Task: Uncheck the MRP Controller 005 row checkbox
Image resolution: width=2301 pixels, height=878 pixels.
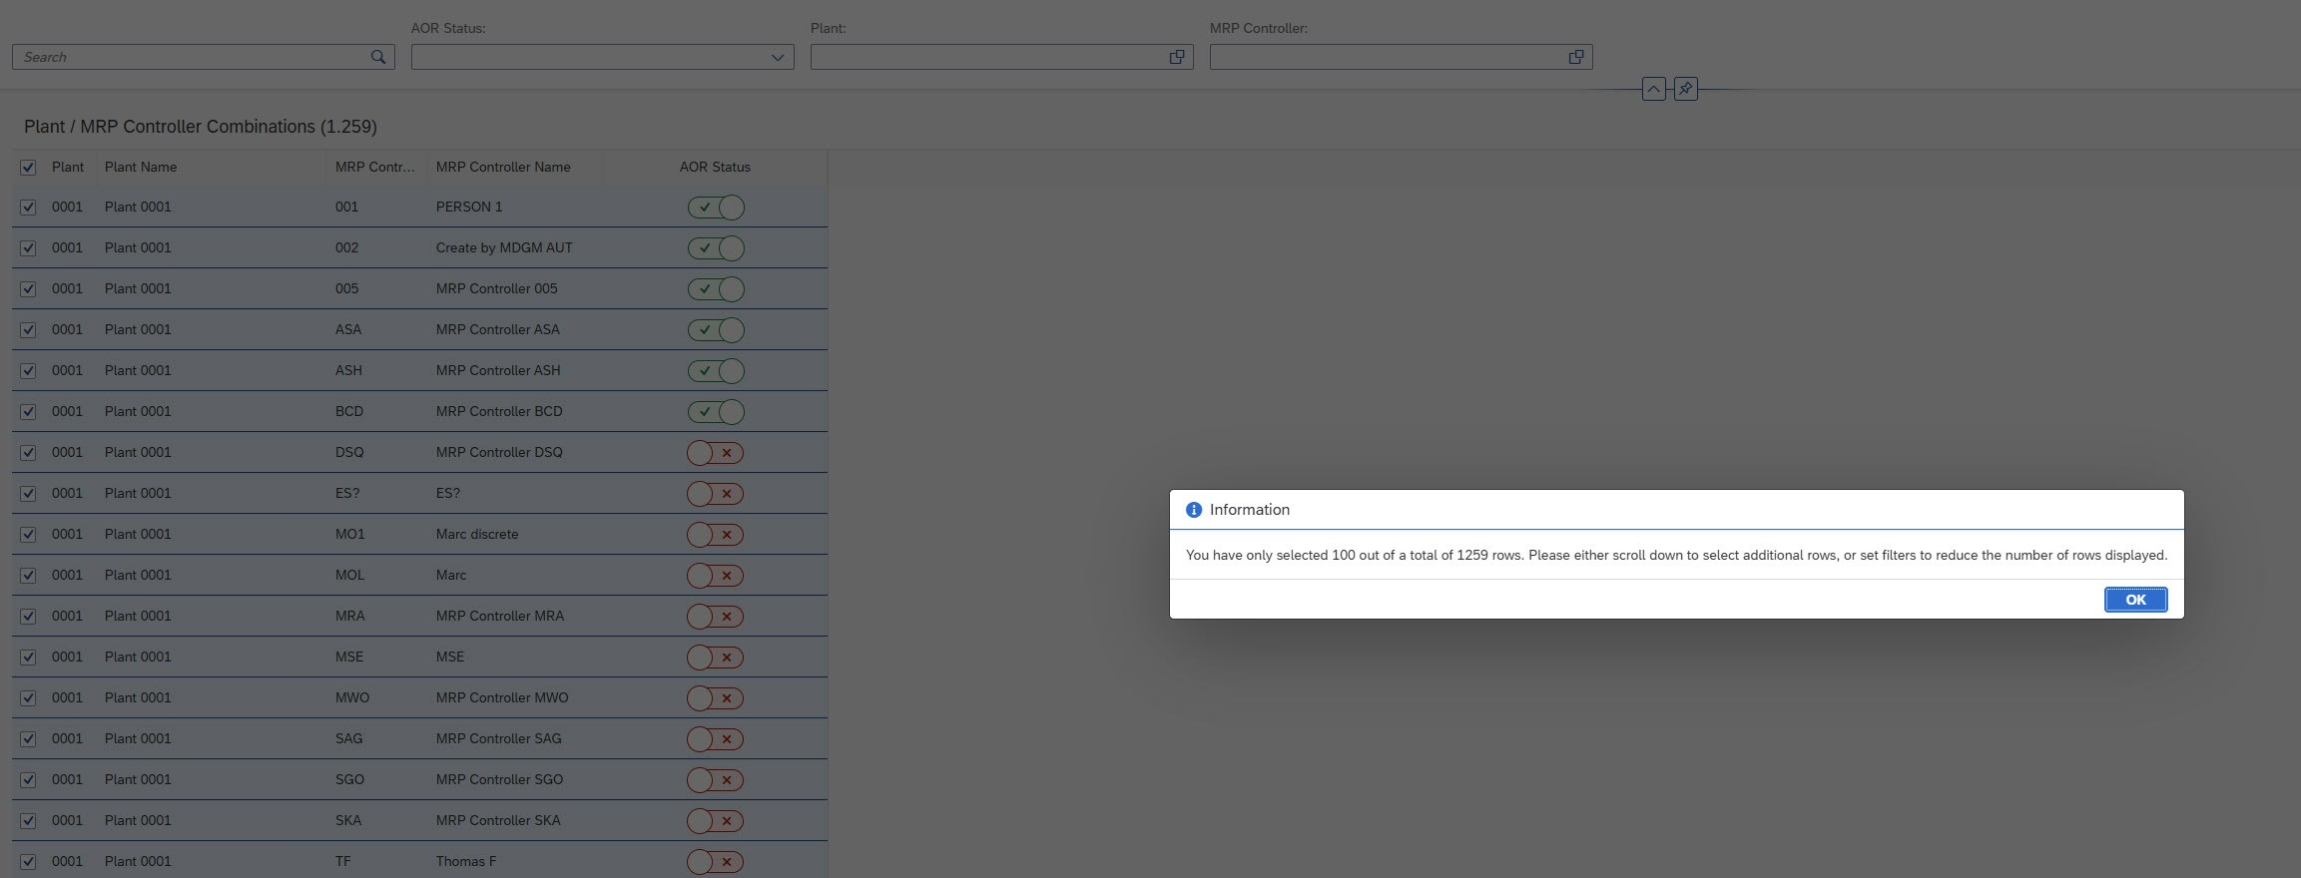Action: [x=28, y=289]
